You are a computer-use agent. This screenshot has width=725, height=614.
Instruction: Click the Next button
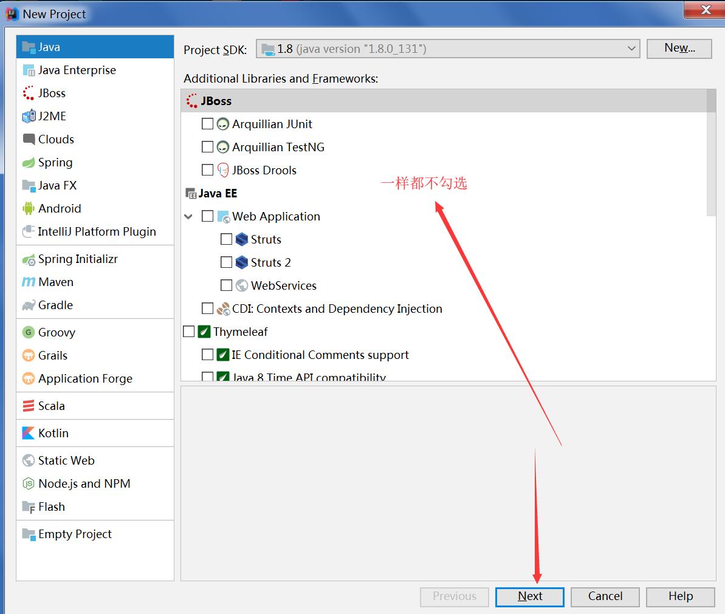[529, 596]
